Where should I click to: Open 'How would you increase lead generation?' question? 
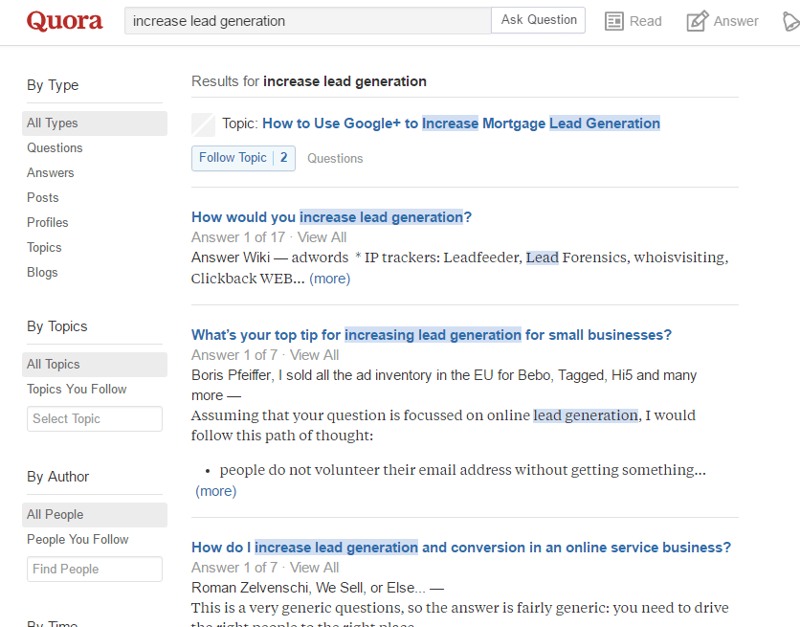click(332, 217)
